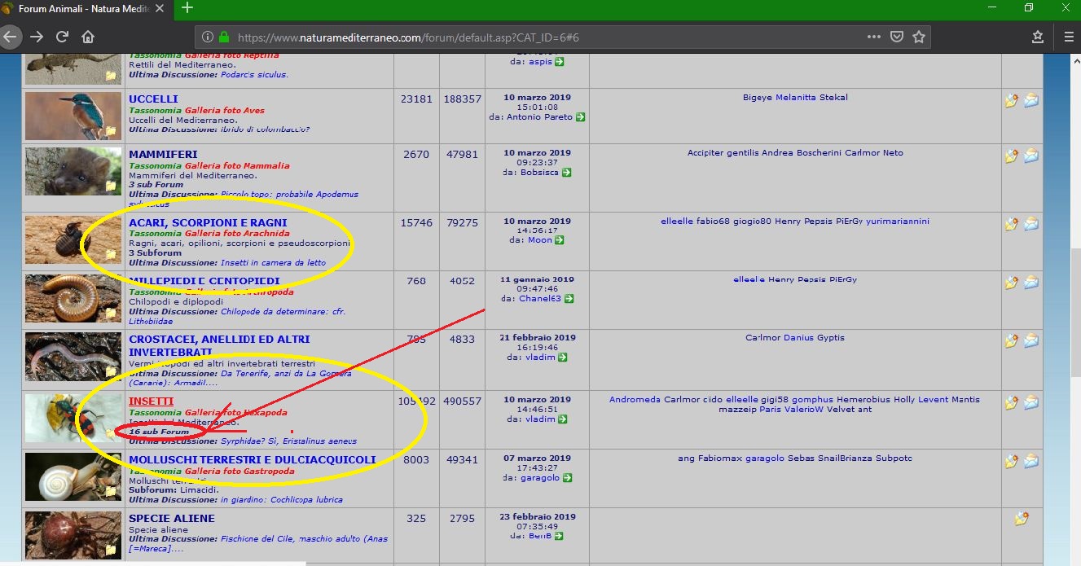Click the new topic icon for MILLEPIEDI E CENTOPIEDI
This screenshot has height=566, width=1081.
1012,283
